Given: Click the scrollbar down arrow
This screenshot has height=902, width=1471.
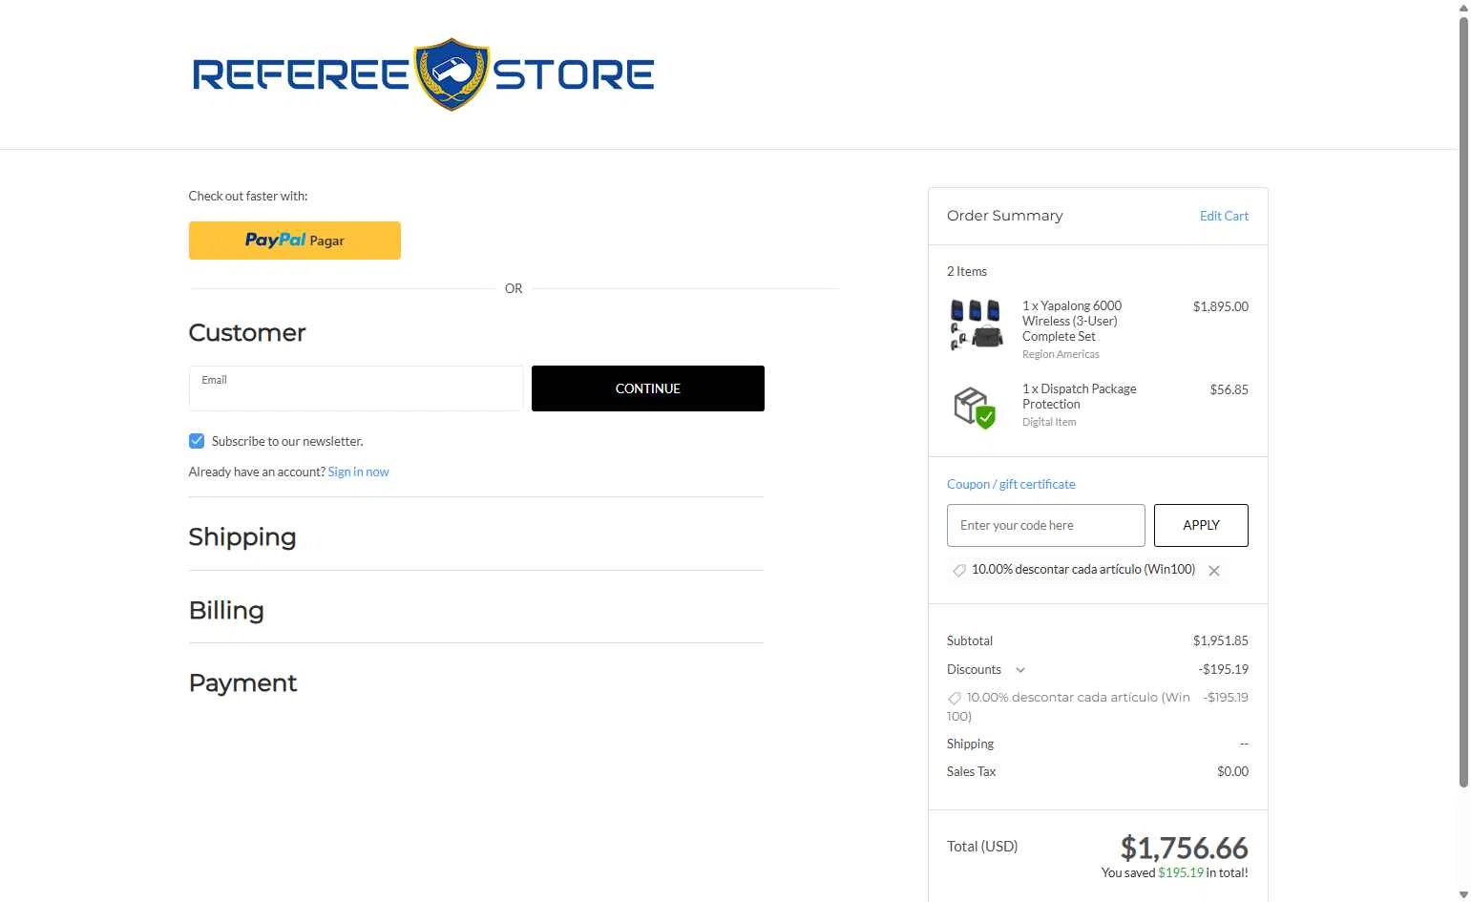Looking at the screenshot, I should pyautogui.click(x=1463, y=894).
